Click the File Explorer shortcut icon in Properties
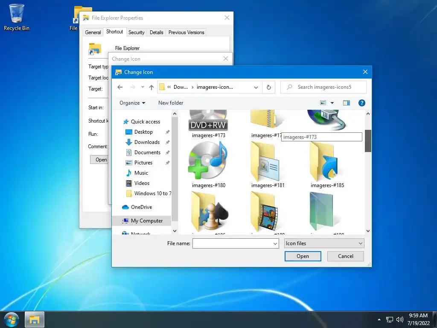437x328 pixels. pos(95,49)
